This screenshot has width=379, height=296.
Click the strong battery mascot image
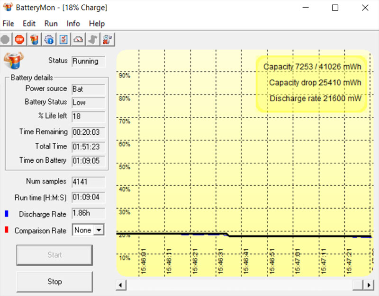pos(14,61)
